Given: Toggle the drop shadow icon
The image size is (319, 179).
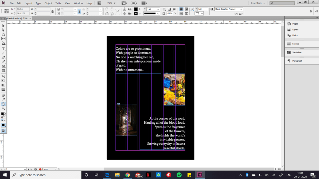Looking at the screenshot, I should (x=169, y=9).
